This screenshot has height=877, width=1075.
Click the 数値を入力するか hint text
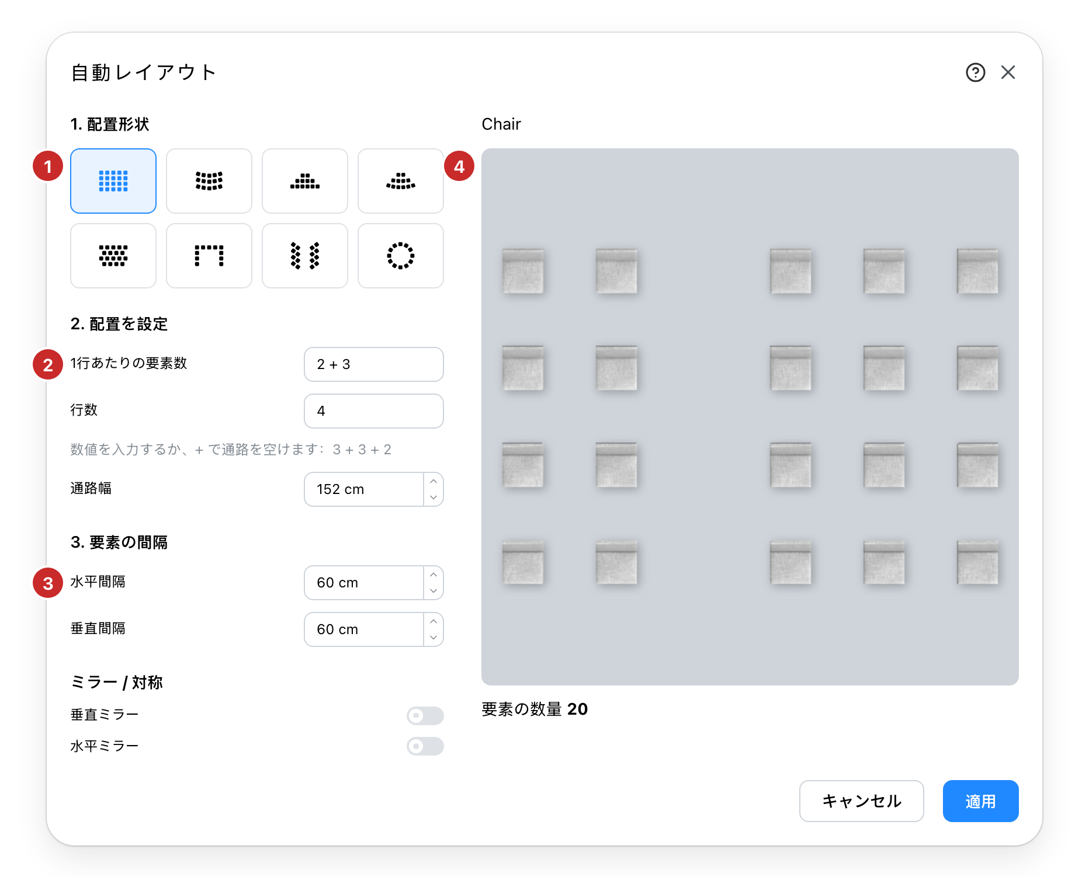pos(231,450)
